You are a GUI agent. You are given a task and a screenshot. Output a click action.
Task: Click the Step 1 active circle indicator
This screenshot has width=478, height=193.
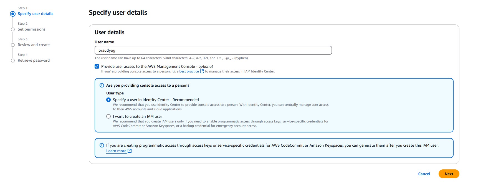point(13,14)
